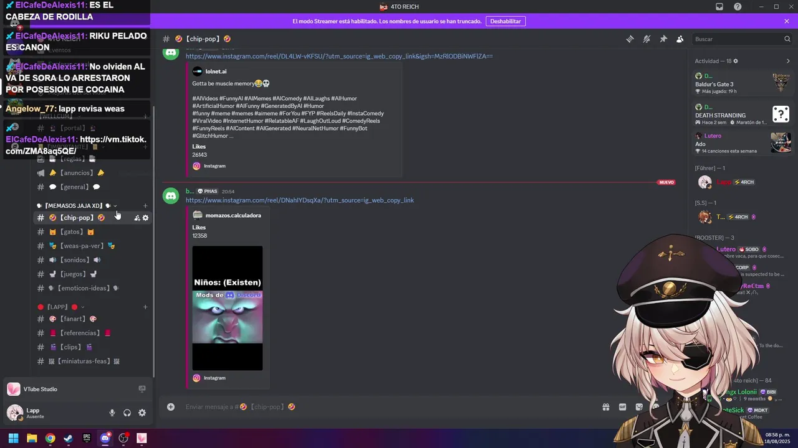The height and width of the screenshot is (448, 798).
Task: Open Lutero Ado listening activity
Action: pos(743,143)
